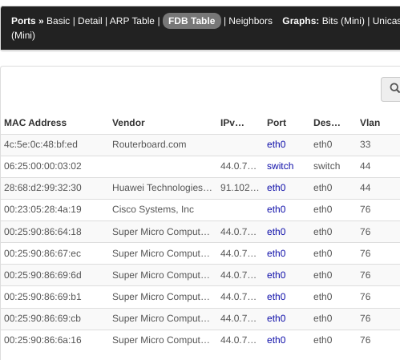Image resolution: width=400 pixels, height=360 pixels.
Task: Open eth0 link for 00:25:90:86:69:6d
Action: 277,275
